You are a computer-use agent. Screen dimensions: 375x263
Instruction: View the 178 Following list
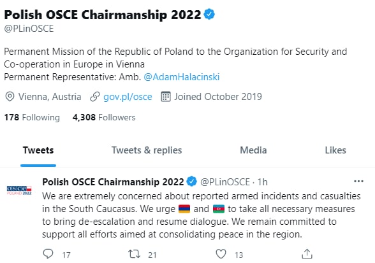click(32, 117)
